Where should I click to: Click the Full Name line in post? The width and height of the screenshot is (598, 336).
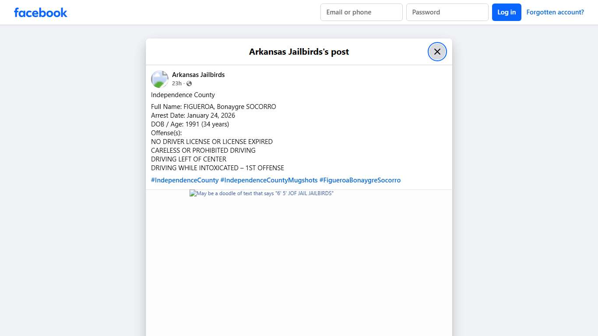(x=213, y=107)
